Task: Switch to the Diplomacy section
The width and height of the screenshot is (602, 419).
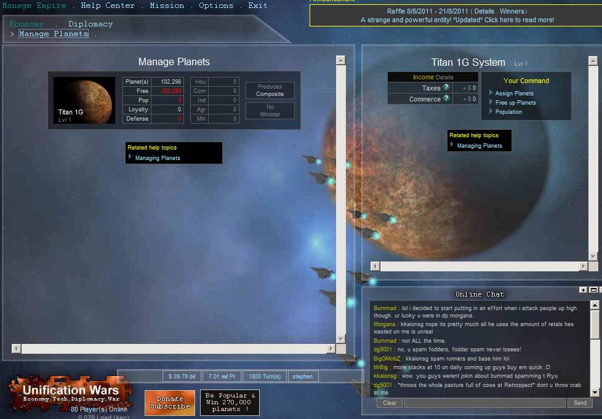Action: point(90,24)
